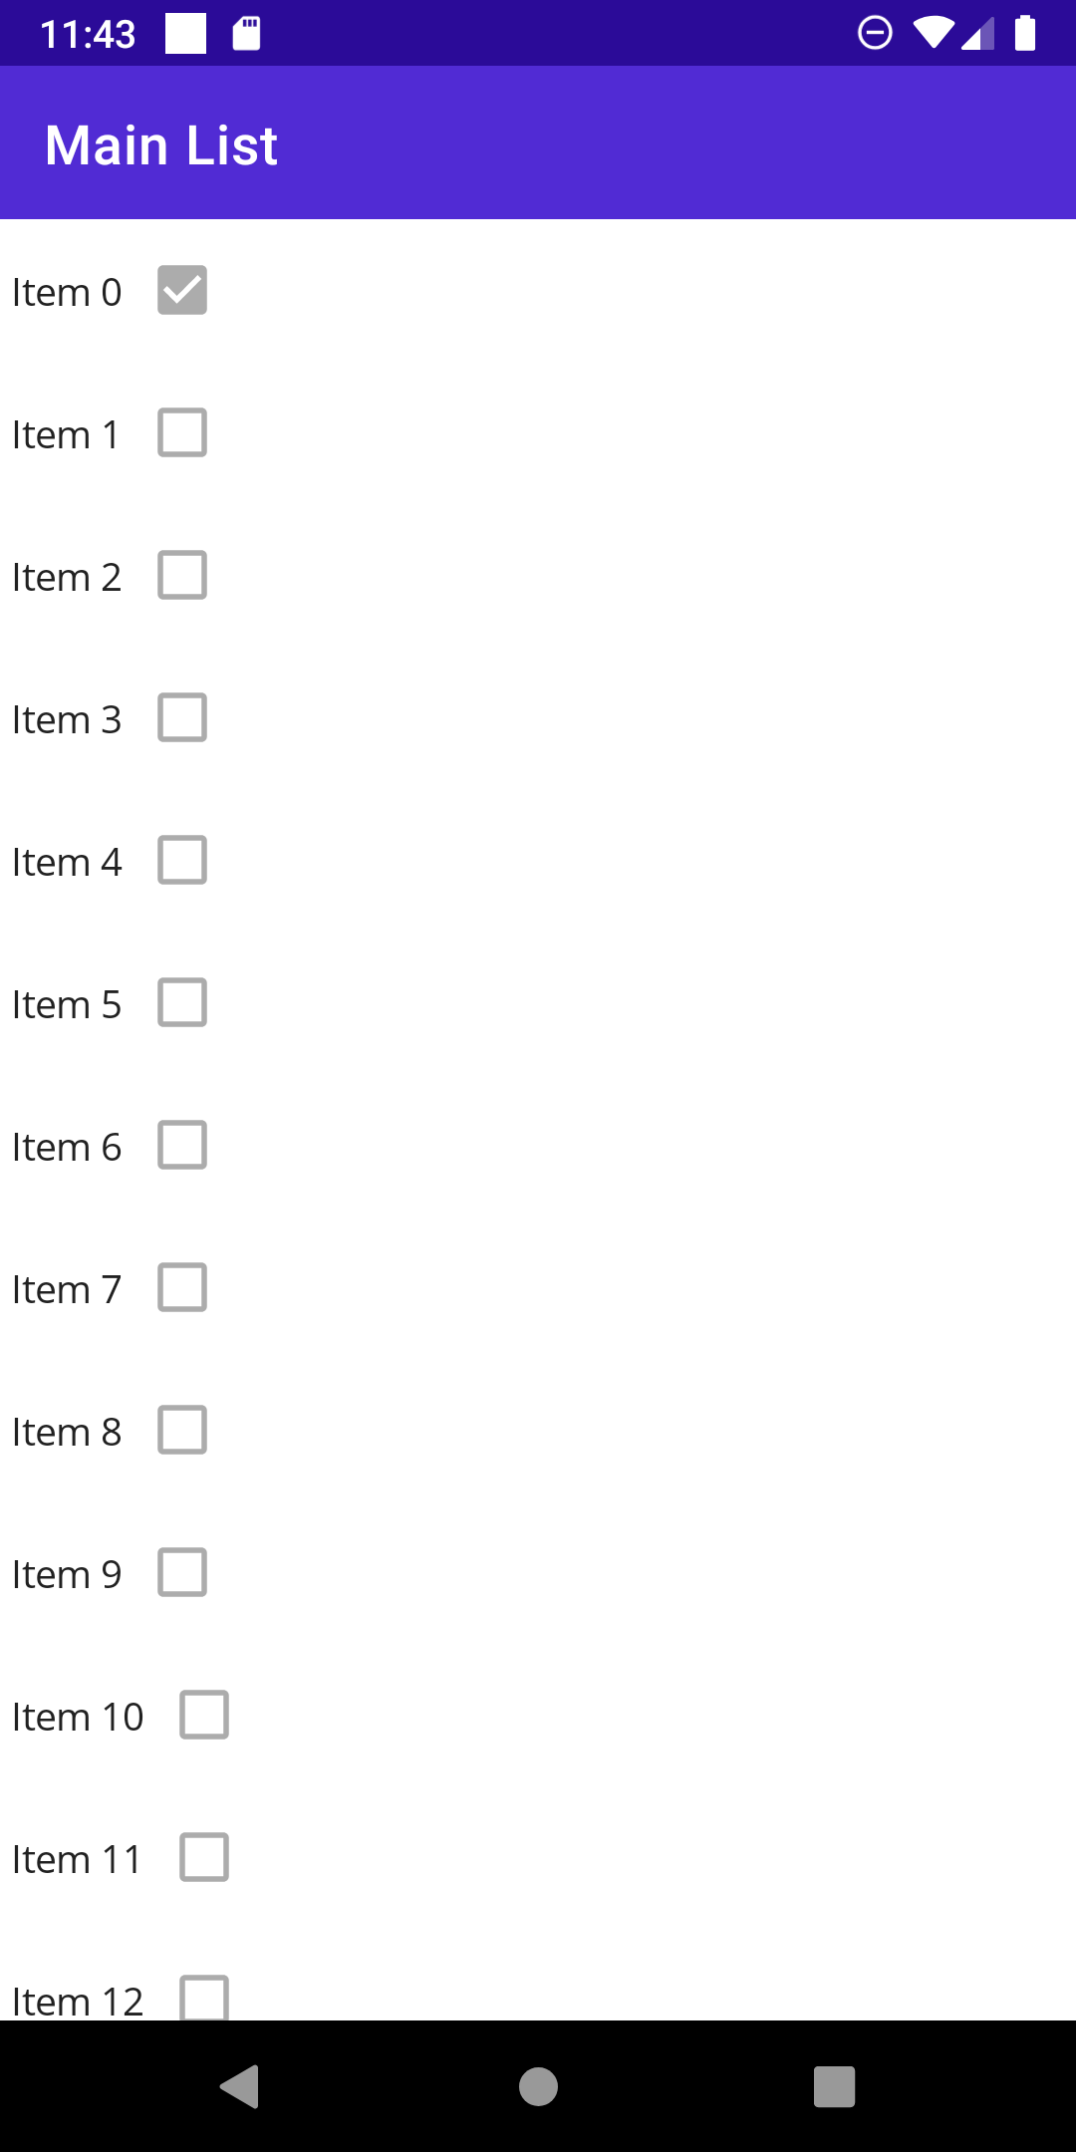Tap the Wi-Fi icon in the status bar
The width and height of the screenshot is (1076, 2152).
coord(934,33)
